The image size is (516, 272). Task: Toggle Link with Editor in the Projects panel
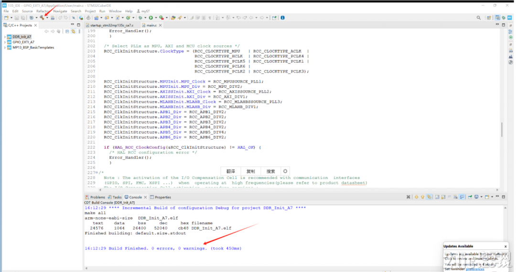73,31
